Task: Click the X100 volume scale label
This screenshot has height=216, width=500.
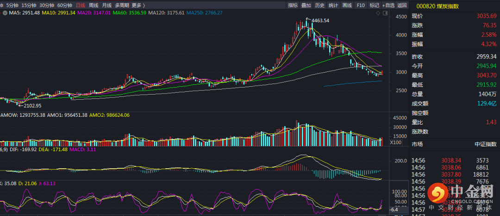Action: (395, 143)
